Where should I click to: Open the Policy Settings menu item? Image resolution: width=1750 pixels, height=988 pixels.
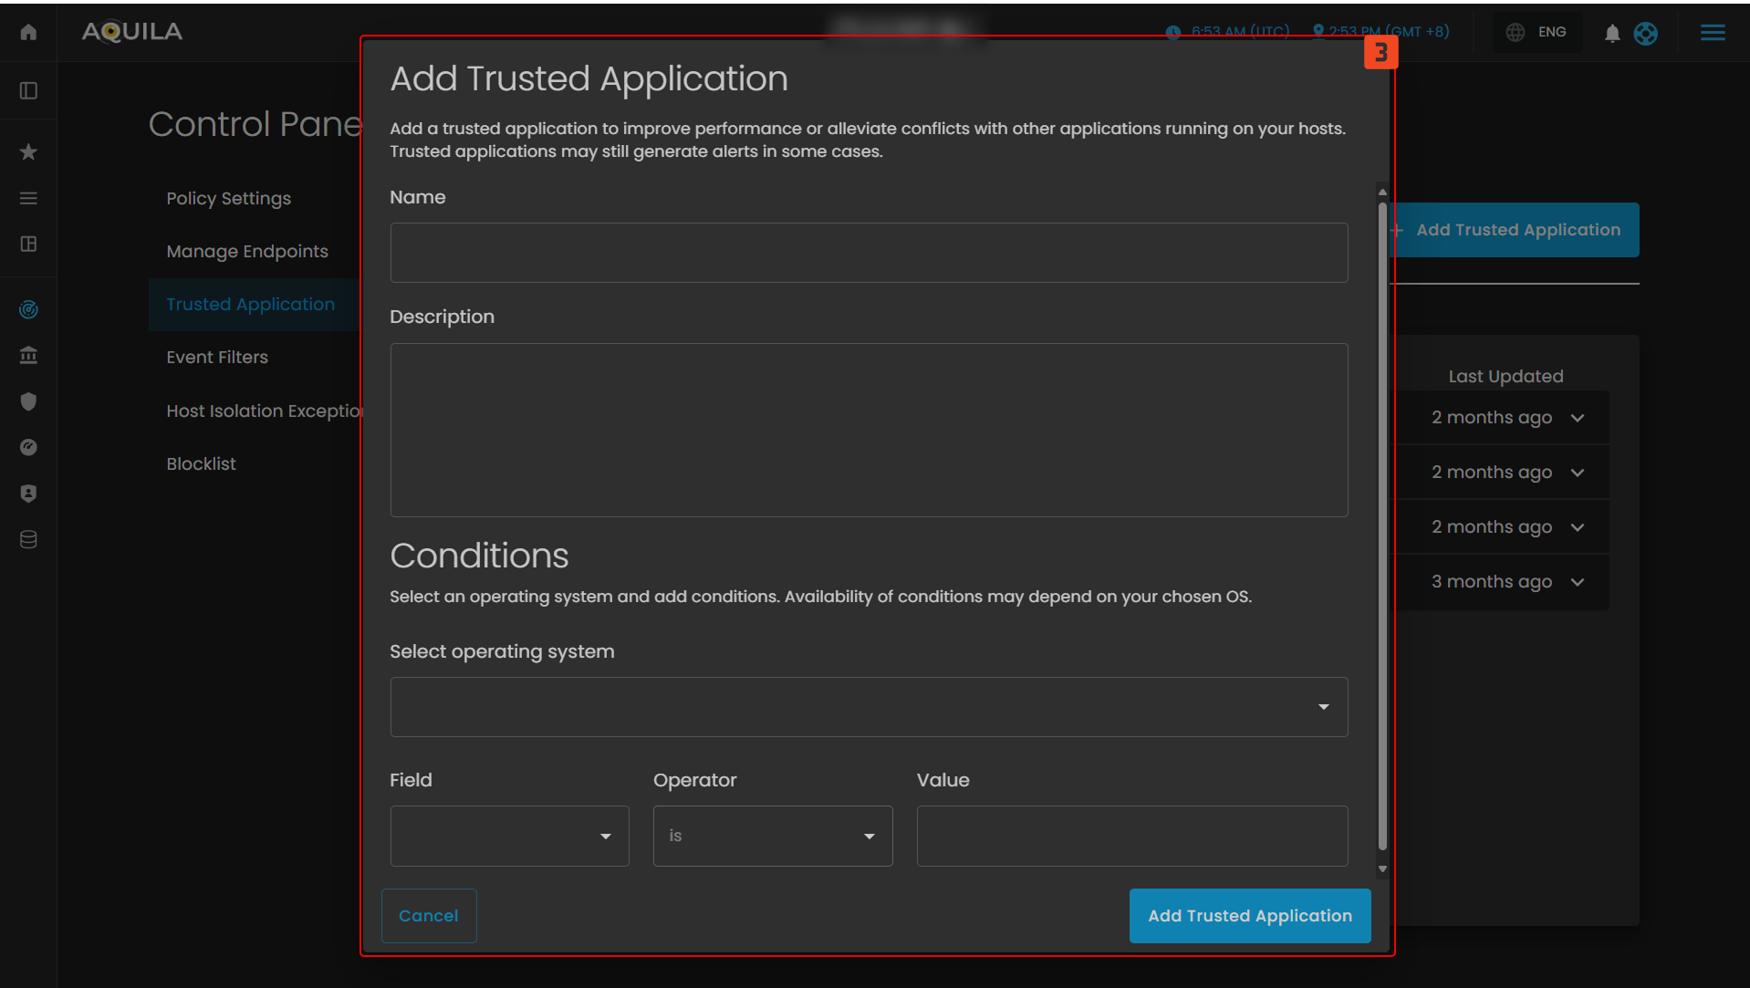(228, 198)
